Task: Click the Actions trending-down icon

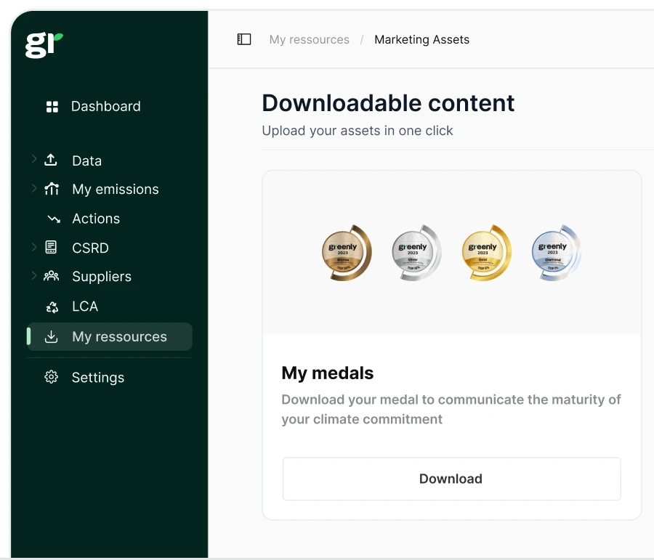Action: 54,219
